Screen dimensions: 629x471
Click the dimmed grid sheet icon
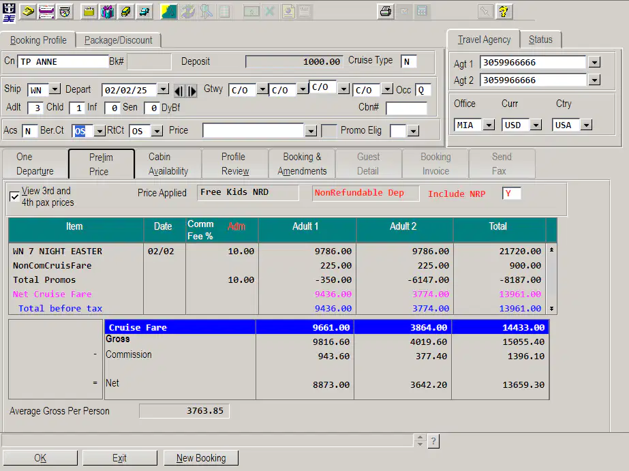click(x=225, y=12)
